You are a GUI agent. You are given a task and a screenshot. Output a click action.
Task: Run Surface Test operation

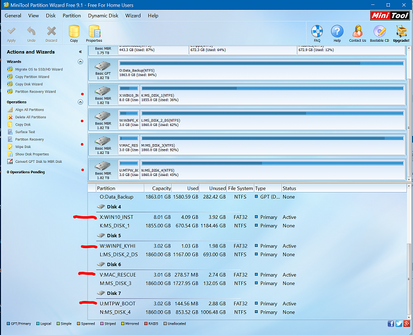(25, 132)
